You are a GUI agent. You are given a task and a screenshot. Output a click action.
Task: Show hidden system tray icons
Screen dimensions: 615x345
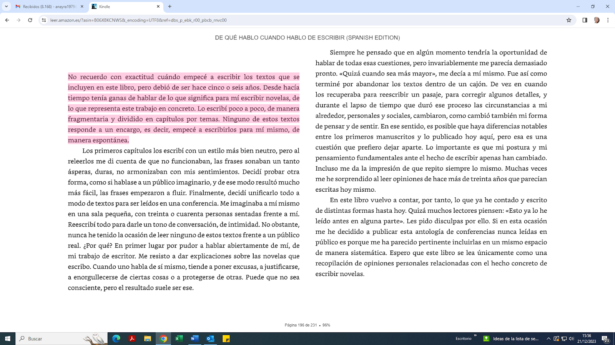(549, 338)
